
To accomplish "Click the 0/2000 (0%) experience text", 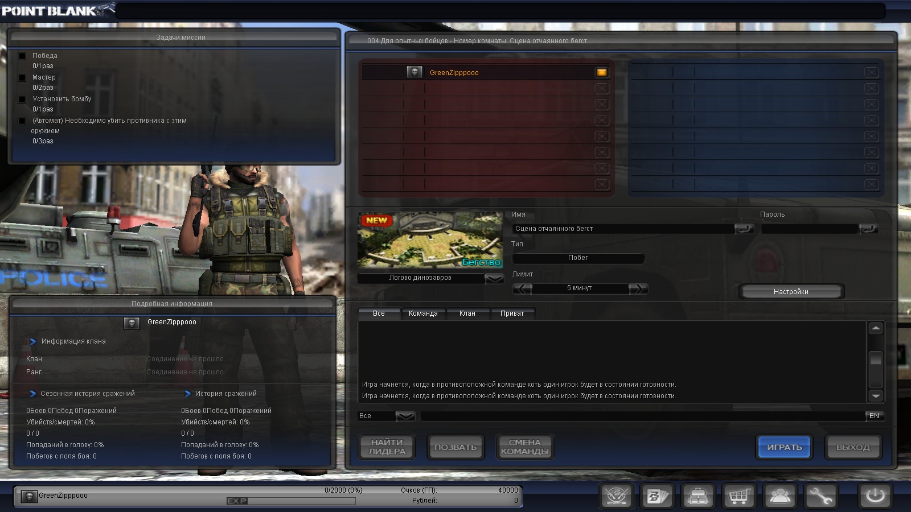I will click(x=343, y=490).
